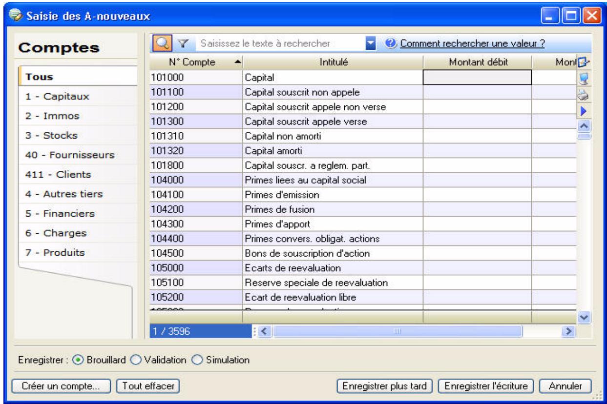
Task: Select account number 105200
Action: [x=196, y=297]
